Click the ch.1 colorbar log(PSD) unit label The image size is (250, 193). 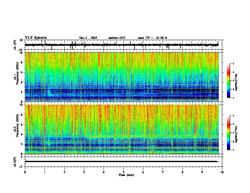pyautogui.click(x=236, y=82)
